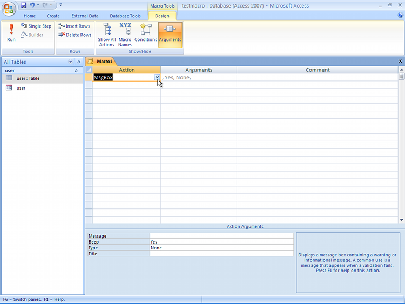405x304 pixels.
Task: Click the macro grid vertical scrollbar thumb
Action: coord(401,77)
